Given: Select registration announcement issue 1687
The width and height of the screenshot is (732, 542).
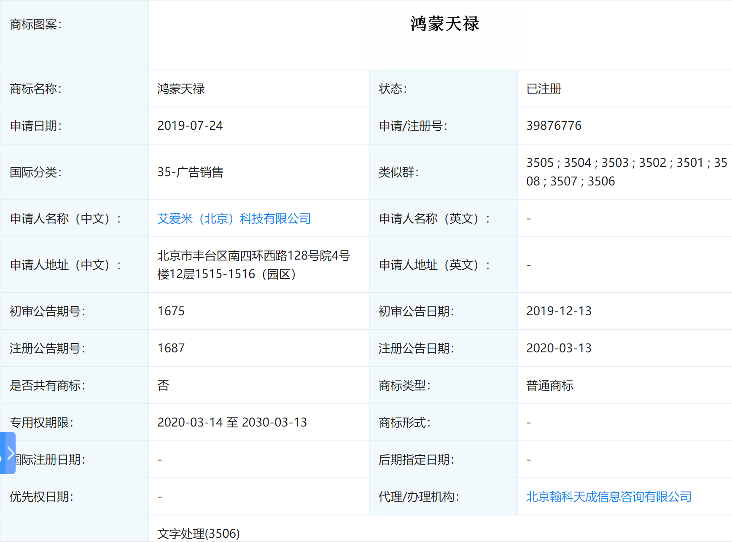Looking at the screenshot, I should (x=171, y=348).
